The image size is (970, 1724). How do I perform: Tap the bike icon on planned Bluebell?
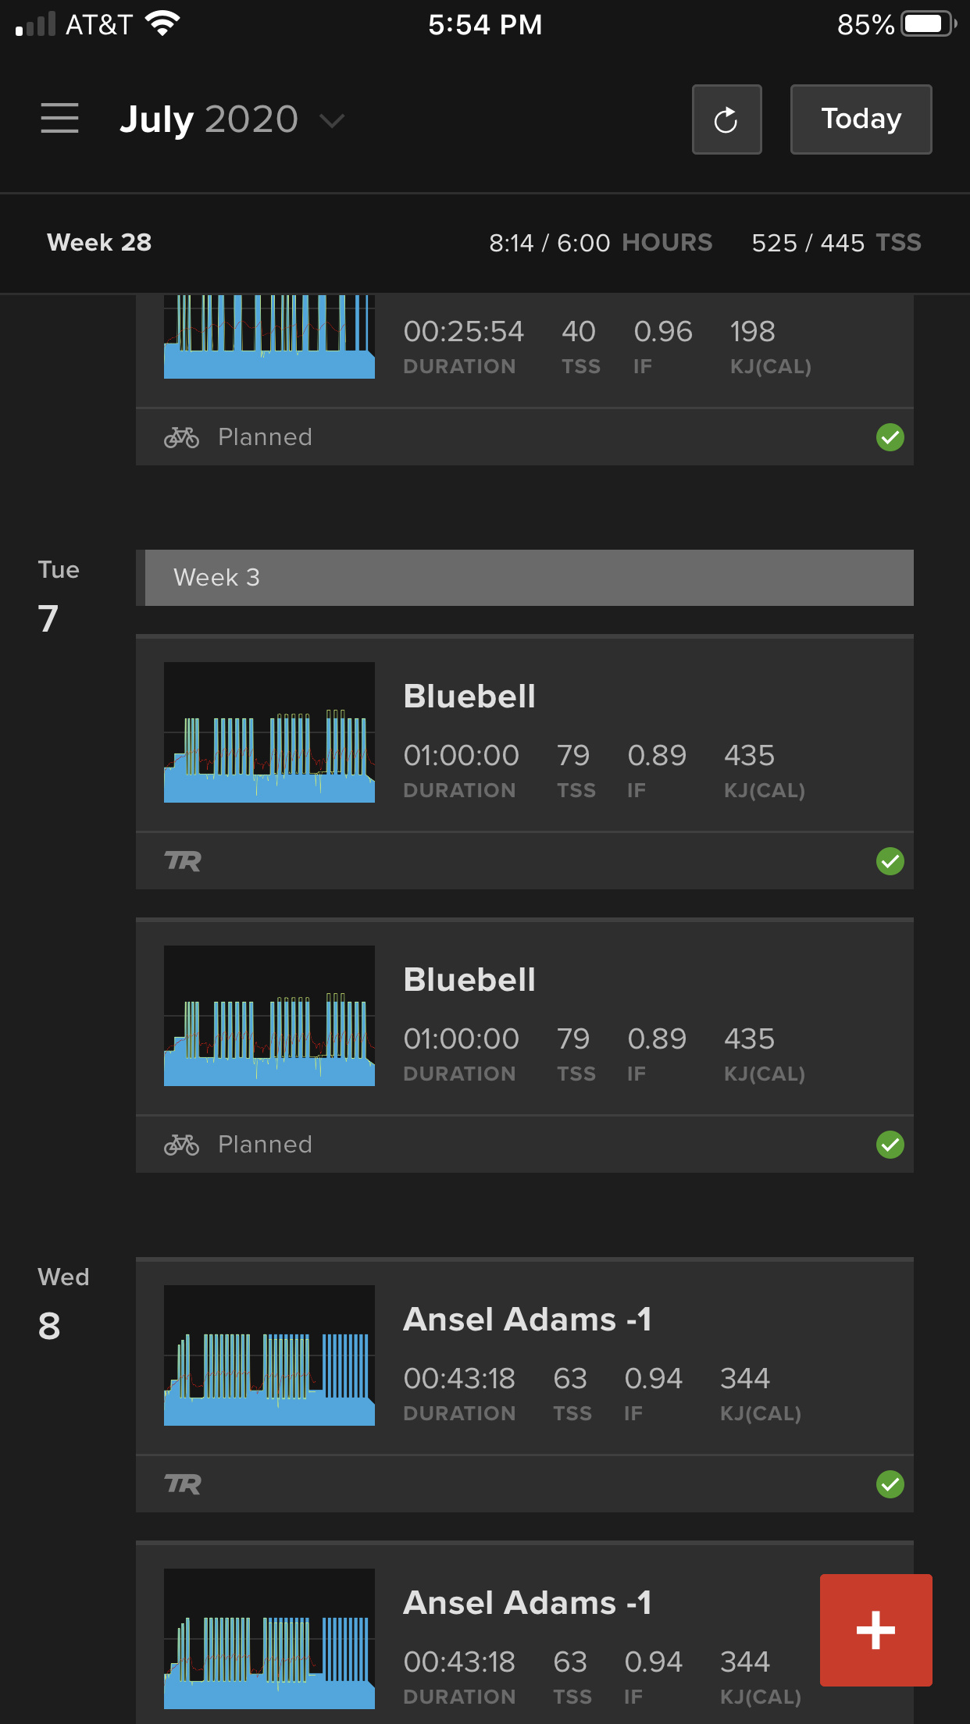point(181,1145)
